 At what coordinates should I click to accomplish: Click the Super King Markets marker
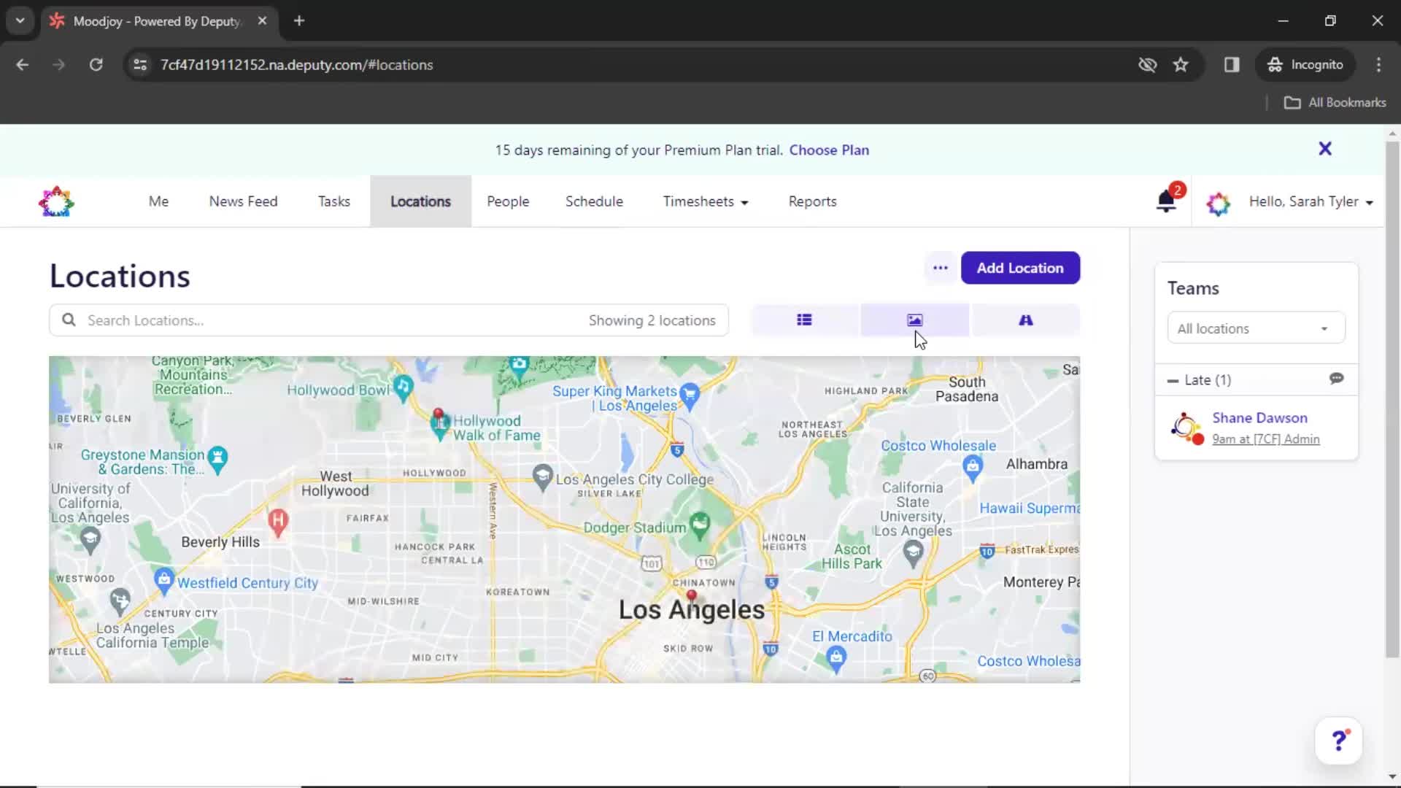689,395
